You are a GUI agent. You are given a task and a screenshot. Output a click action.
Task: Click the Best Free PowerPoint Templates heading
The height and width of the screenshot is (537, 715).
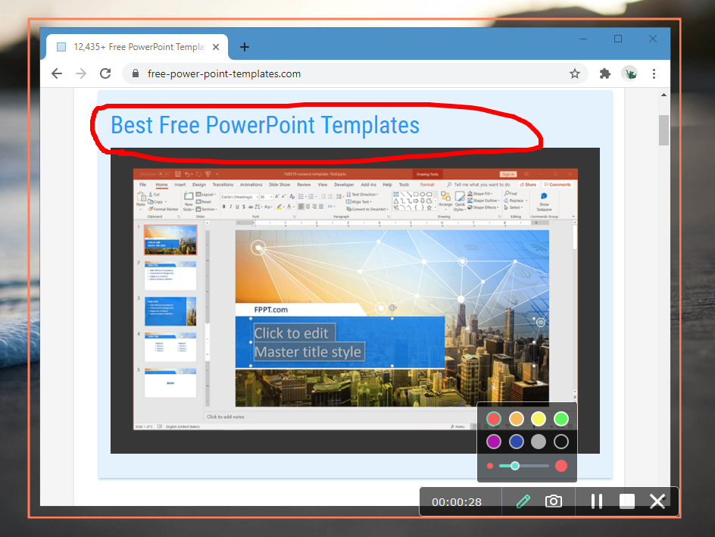265,125
